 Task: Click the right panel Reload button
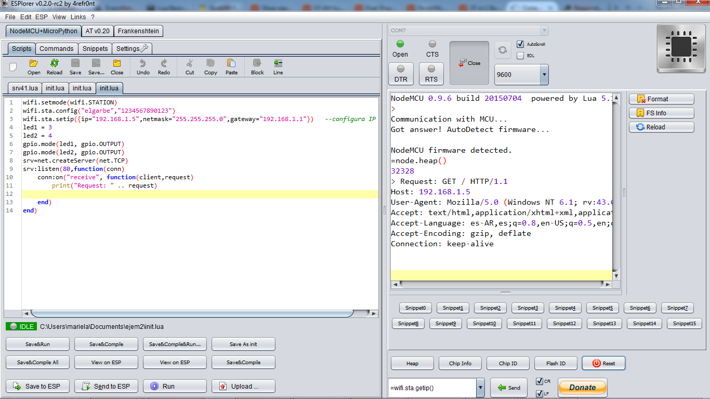[662, 127]
